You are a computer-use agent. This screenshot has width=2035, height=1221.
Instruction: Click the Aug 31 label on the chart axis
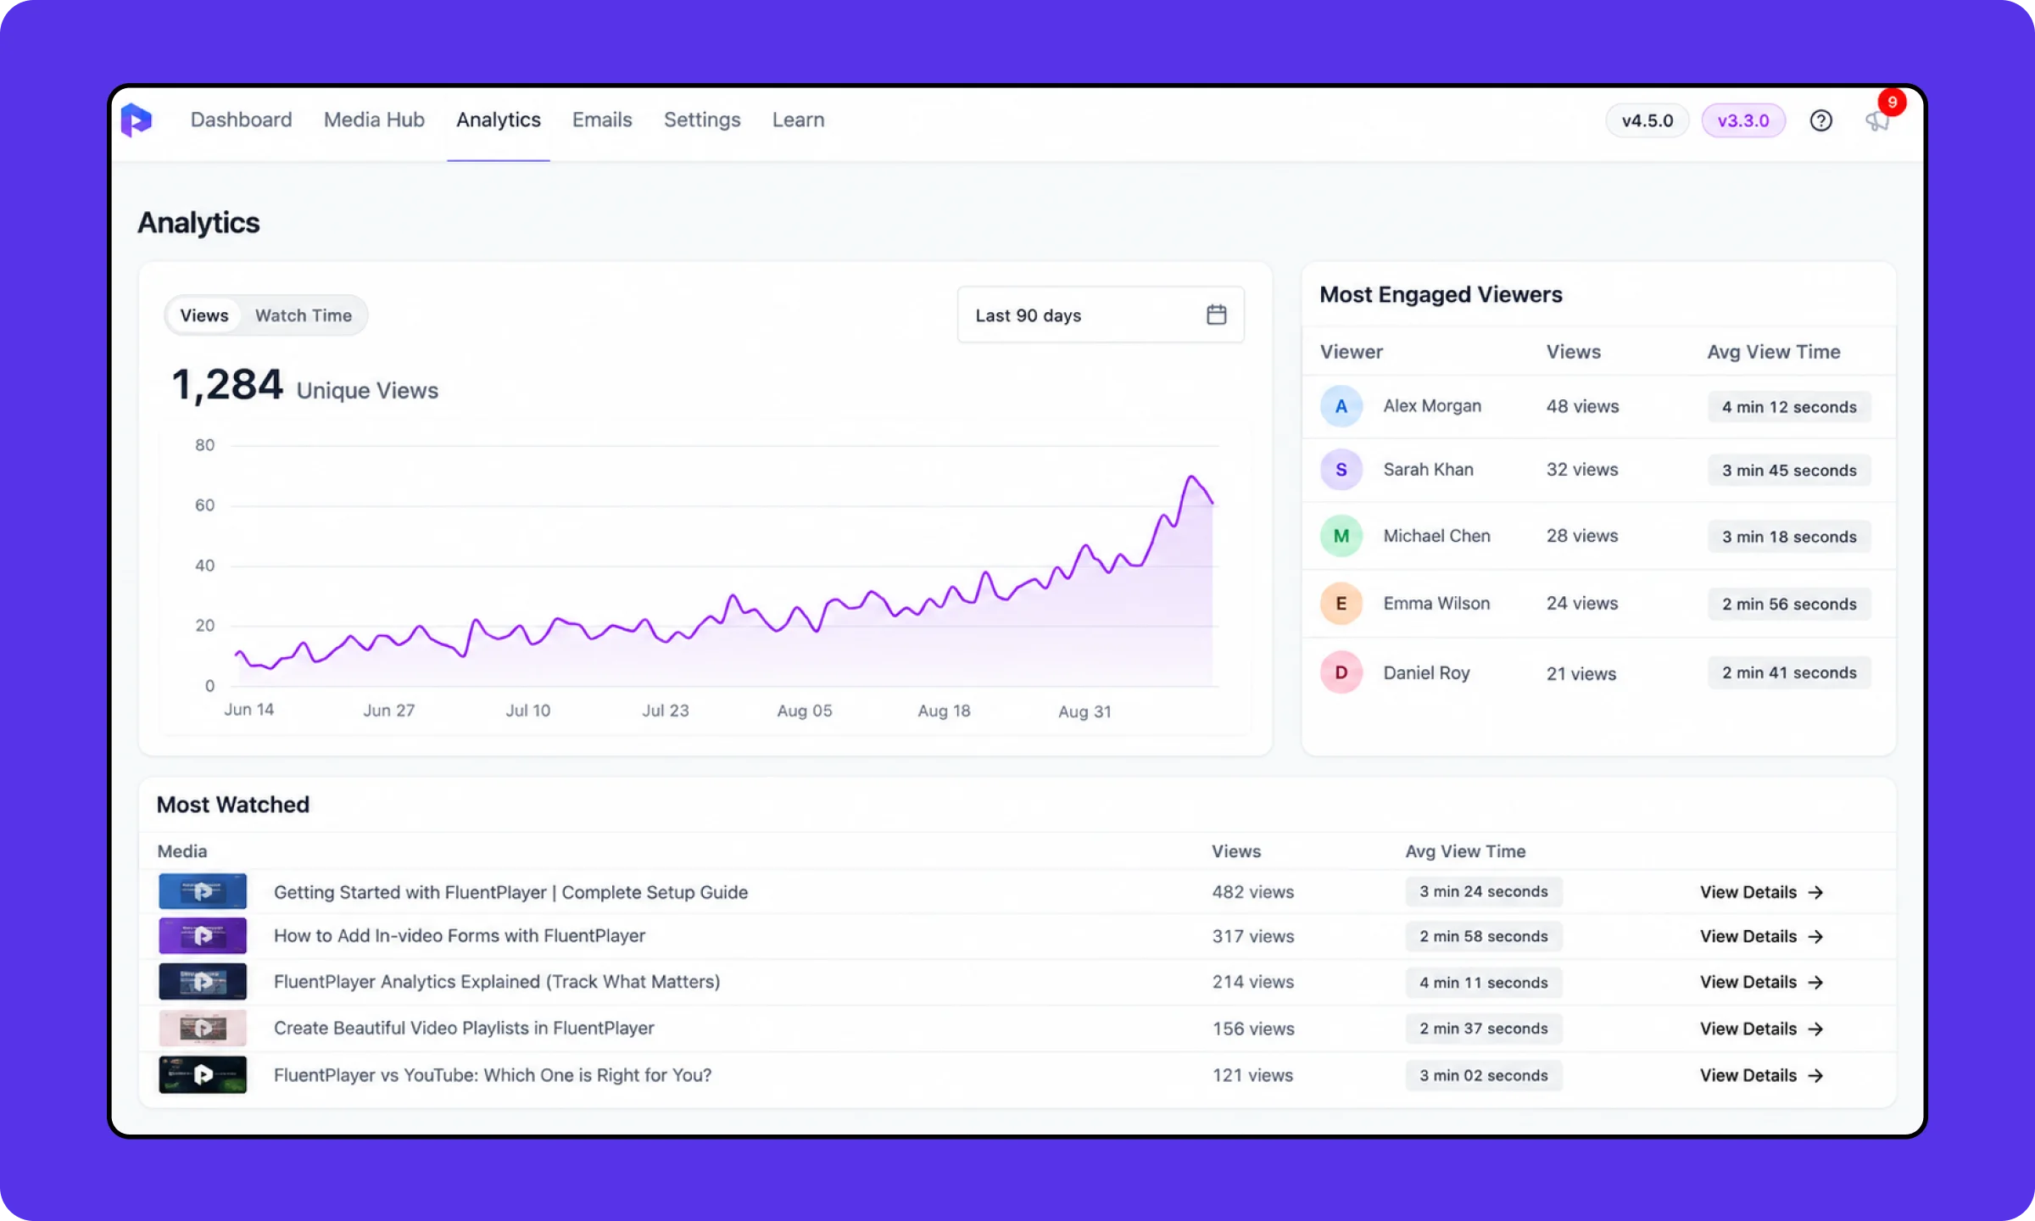1084,711
